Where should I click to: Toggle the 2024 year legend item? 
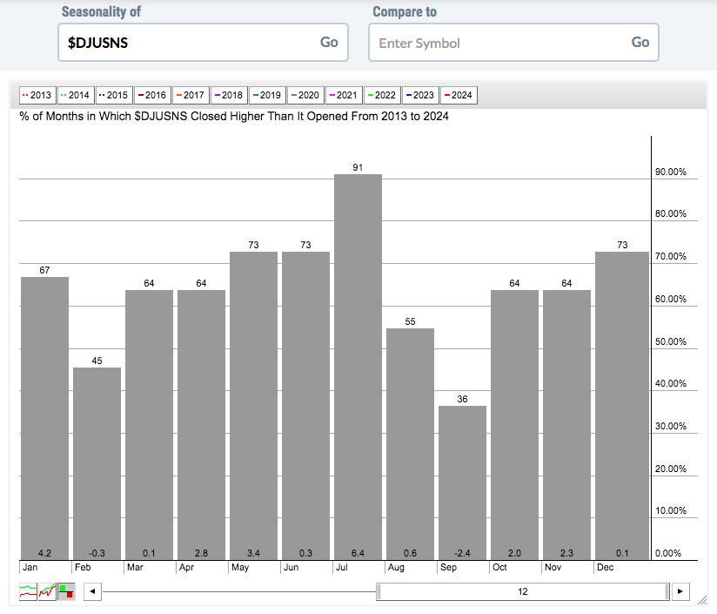coord(458,95)
